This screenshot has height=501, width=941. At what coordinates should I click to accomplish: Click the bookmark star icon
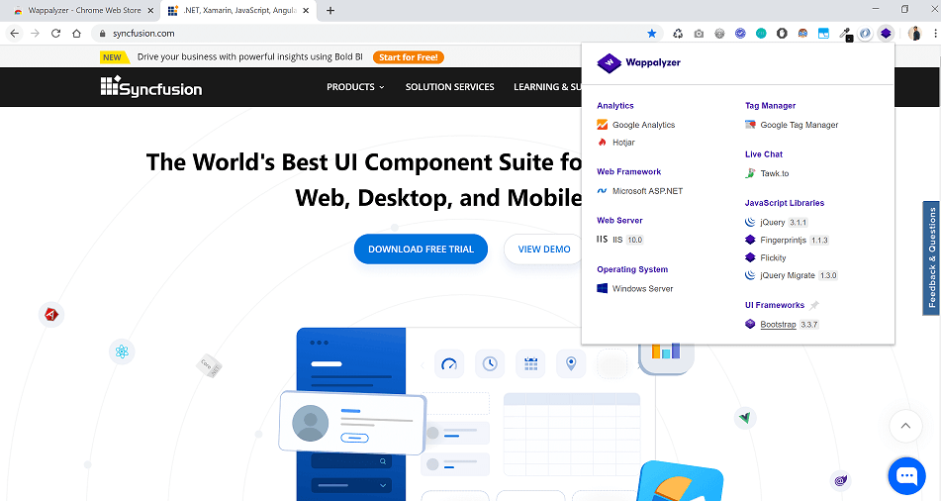click(652, 34)
